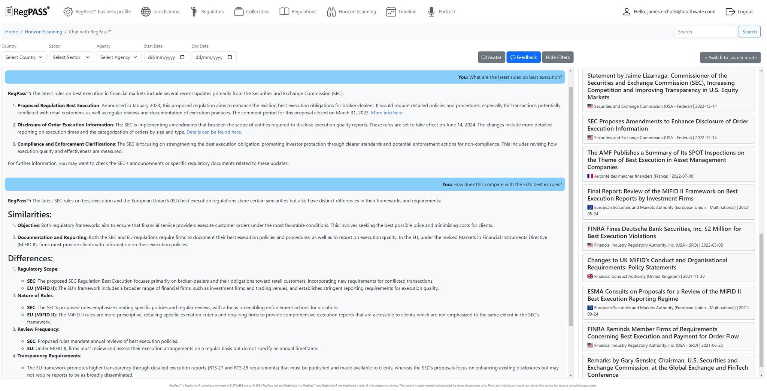Viewport: 767px width, 391px height.
Task: Open FINRA Fines Deutsche Bank card
Action: pyautogui.click(x=669, y=237)
